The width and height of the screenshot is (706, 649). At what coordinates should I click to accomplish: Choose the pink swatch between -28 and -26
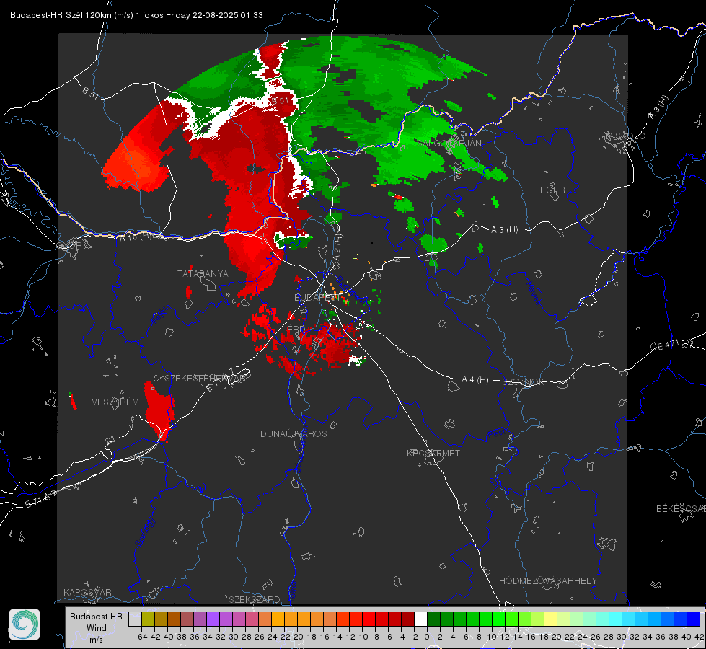click(x=252, y=619)
